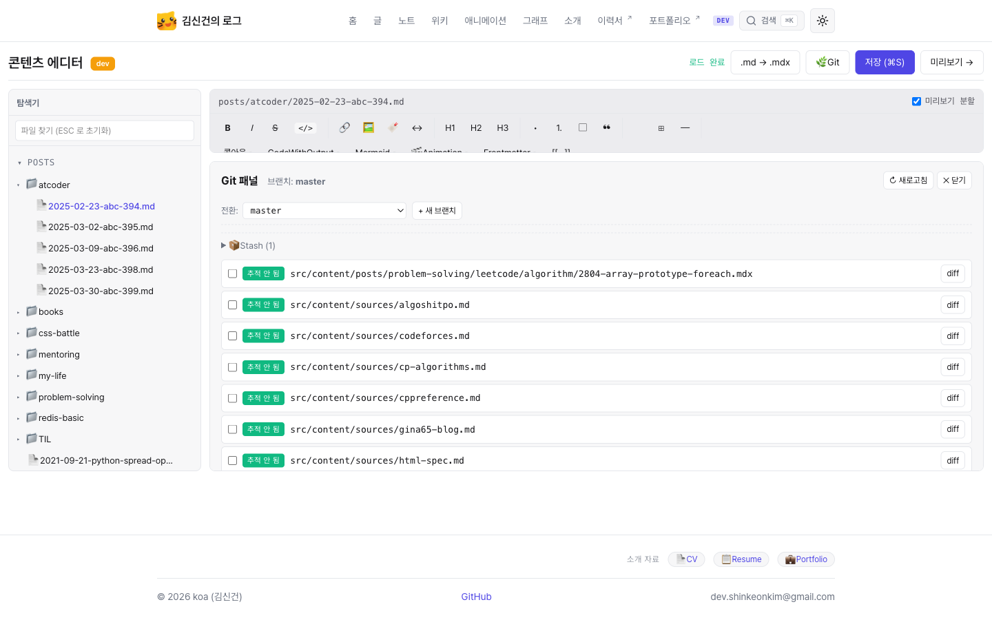Click the 저장 (⌘S) save button
The image size is (992, 620).
[885, 62]
